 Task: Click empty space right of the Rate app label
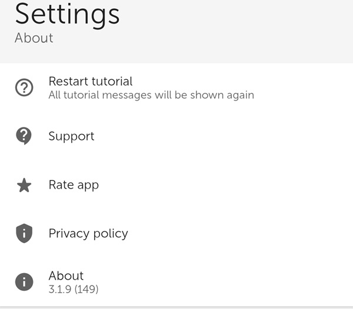(235, 185)
